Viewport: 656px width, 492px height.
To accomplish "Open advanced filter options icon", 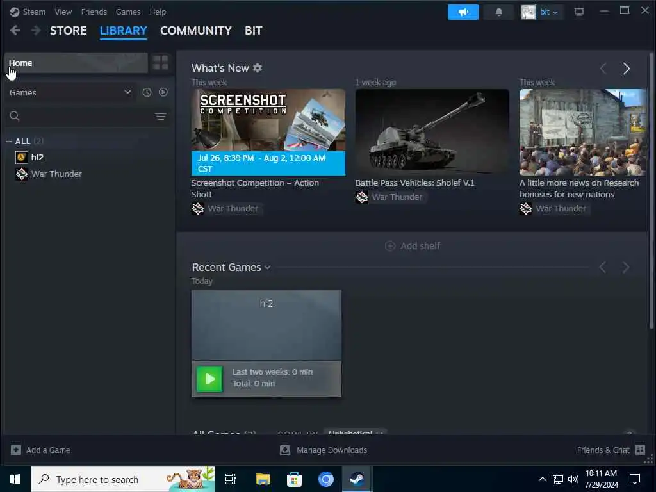I will coord(161,117).
